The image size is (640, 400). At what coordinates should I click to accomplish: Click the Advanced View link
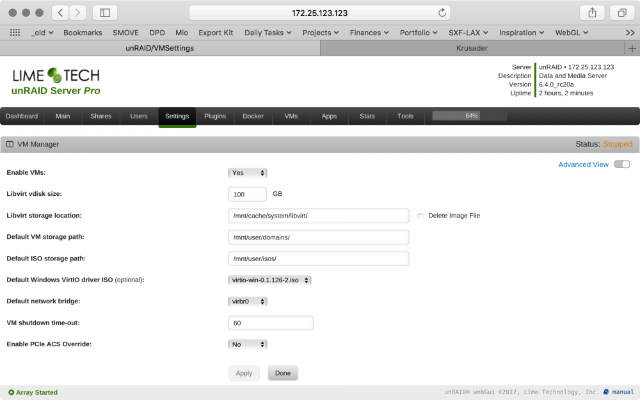tap(583, 164)
